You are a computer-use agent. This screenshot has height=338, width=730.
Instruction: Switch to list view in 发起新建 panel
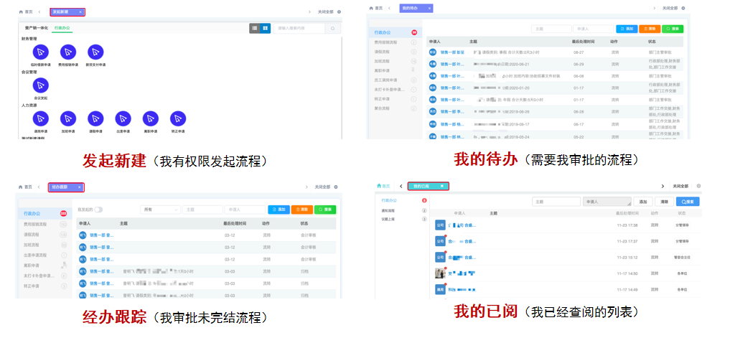254,28
